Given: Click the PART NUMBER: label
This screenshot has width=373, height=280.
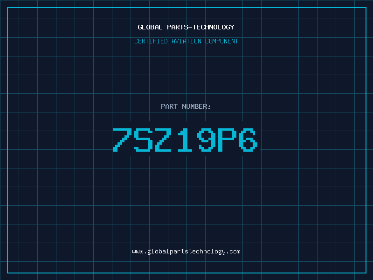Looking at the screenshot, I should [186, 106].
